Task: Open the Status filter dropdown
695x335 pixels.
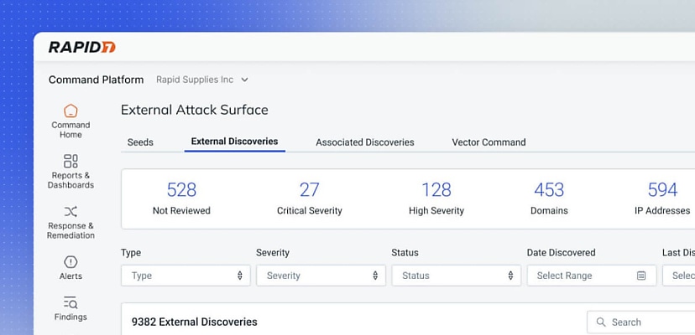Action: coord(456,276)
